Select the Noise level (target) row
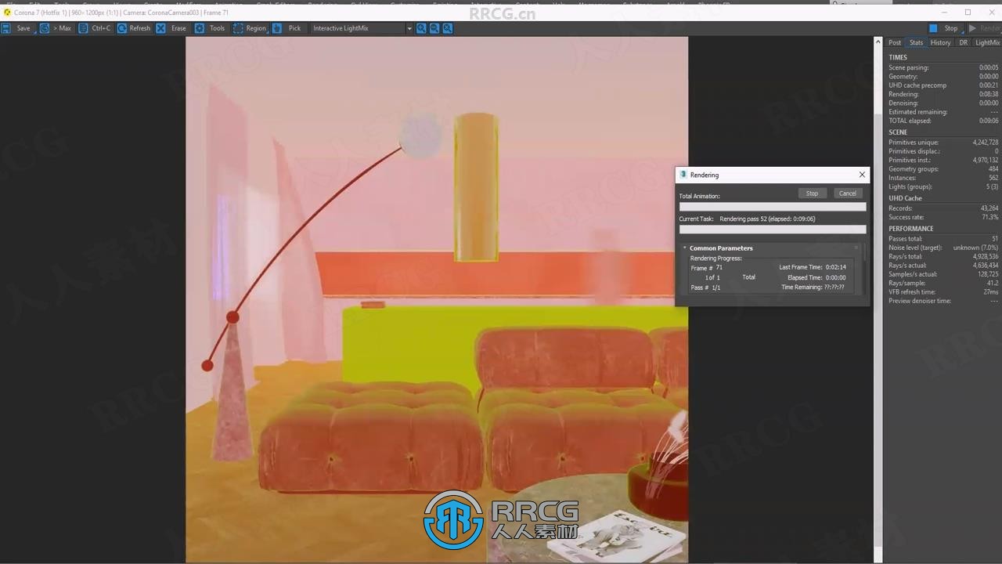1002x564 pixels. point(943,248)
